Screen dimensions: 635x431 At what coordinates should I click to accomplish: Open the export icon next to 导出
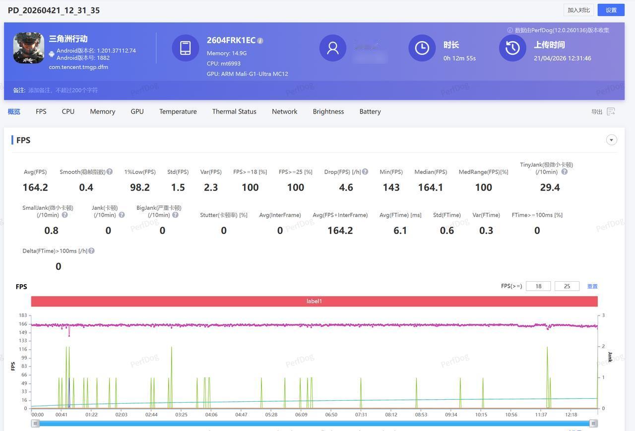pyautogui.click(x=611, y=112)
